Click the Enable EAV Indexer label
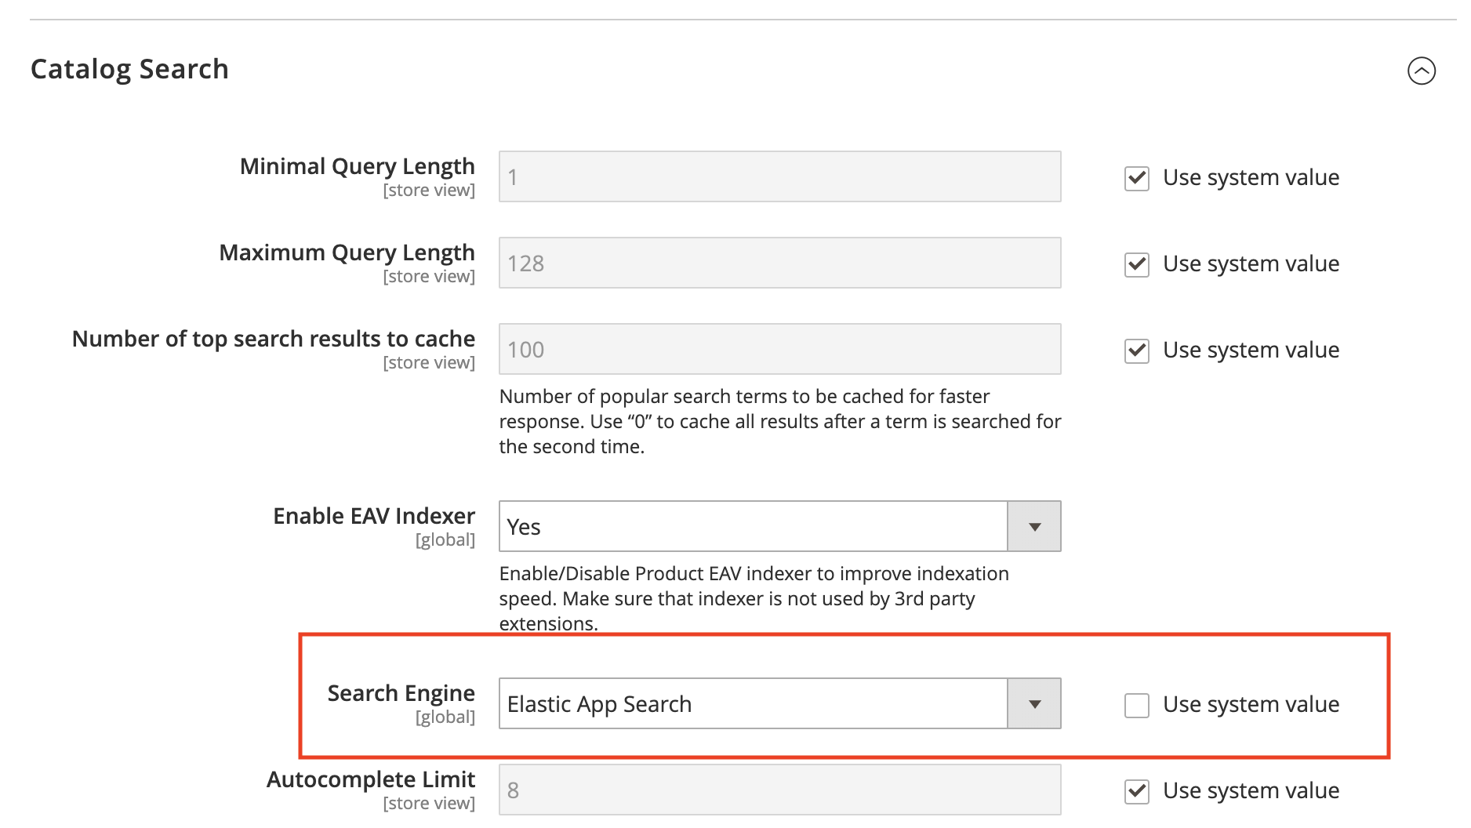 [374, 516]
